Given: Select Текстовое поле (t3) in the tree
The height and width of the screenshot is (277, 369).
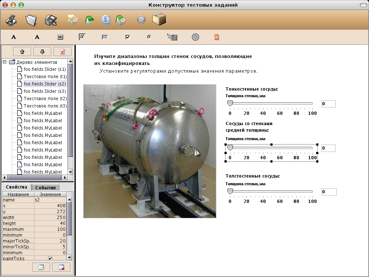Looking at the screenshot, I should [45, 106].
